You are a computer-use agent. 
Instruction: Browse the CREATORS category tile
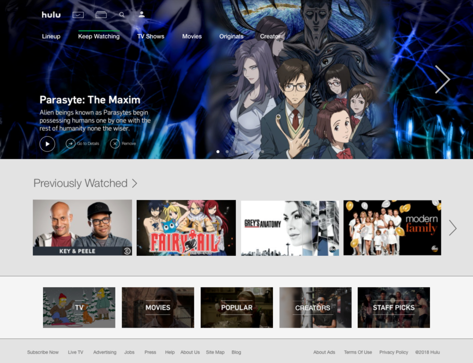(315, 307)
